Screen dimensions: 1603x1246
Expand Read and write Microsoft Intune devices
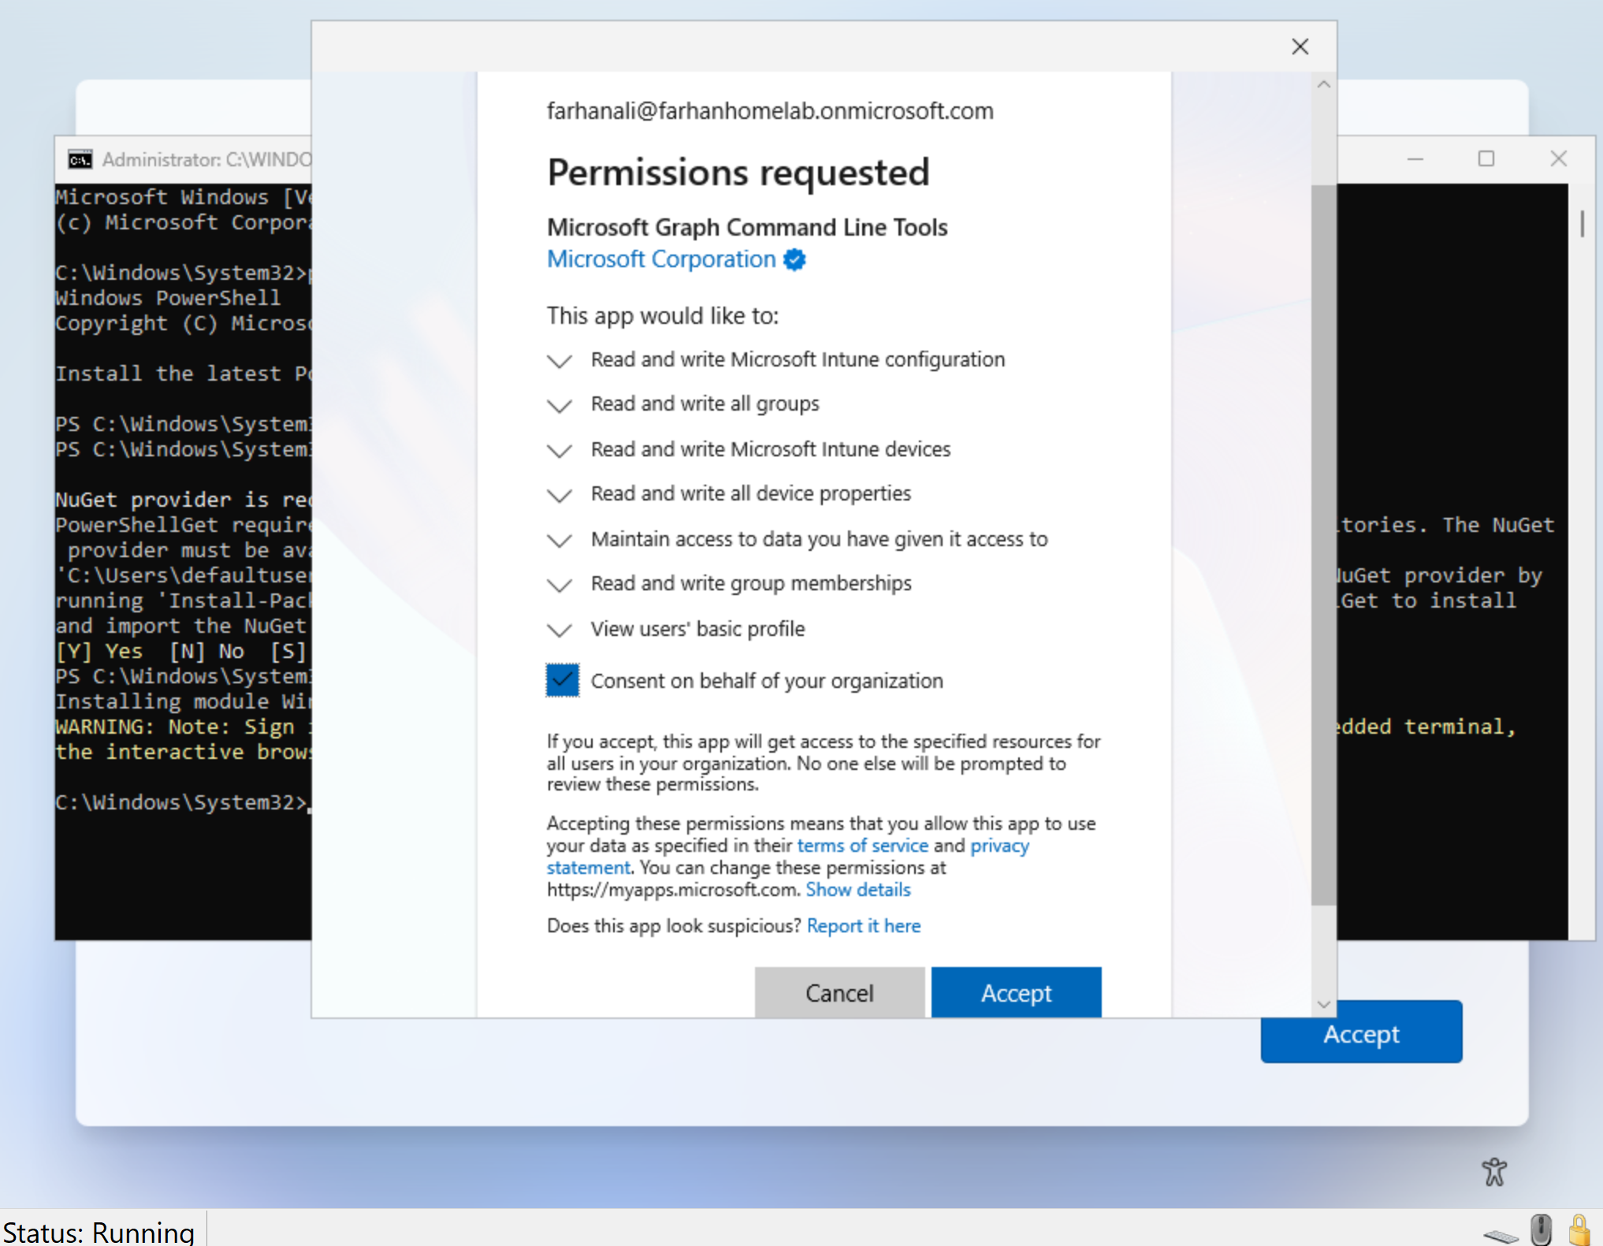tap(560, 450)
